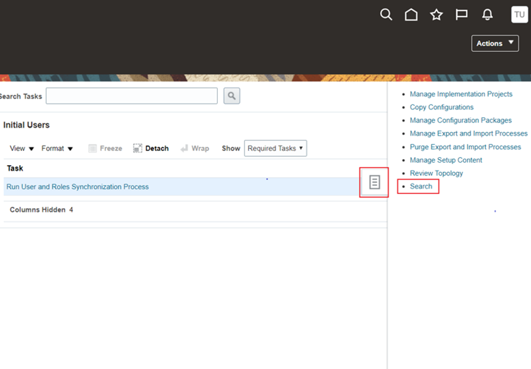
Task: Expand the Actions dropdown
Action: [x=495, y=43]
